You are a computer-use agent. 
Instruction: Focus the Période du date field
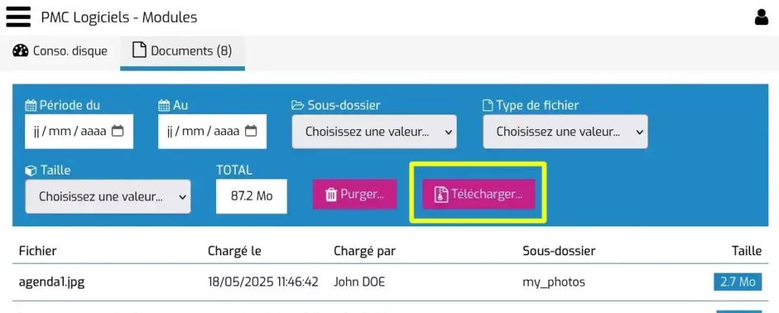(x=79, y=131)
